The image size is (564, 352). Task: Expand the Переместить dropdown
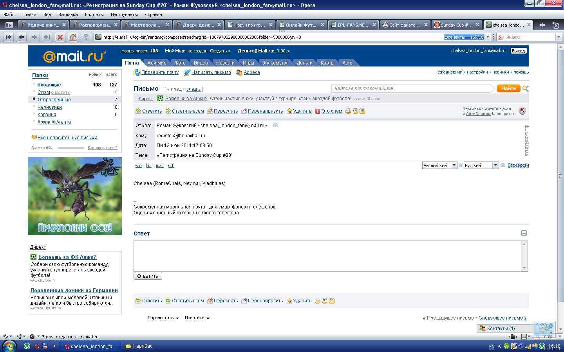pyautogui.click(x=163, y=318)
